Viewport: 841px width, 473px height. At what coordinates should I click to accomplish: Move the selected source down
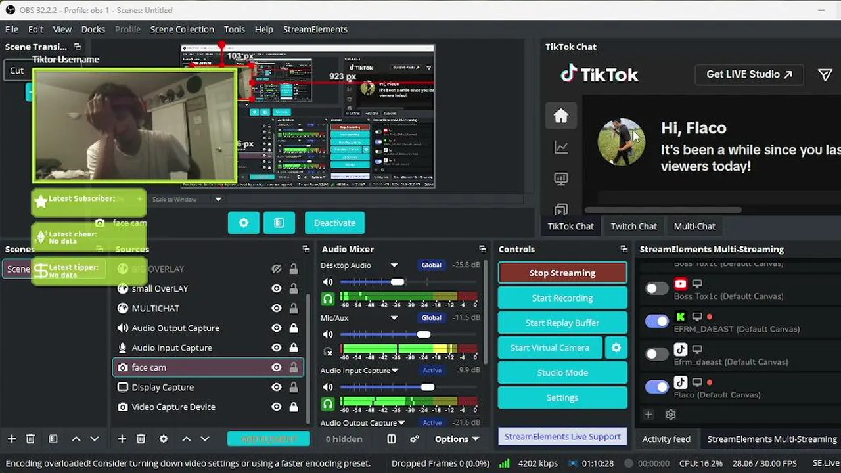(x=205, y=439)
